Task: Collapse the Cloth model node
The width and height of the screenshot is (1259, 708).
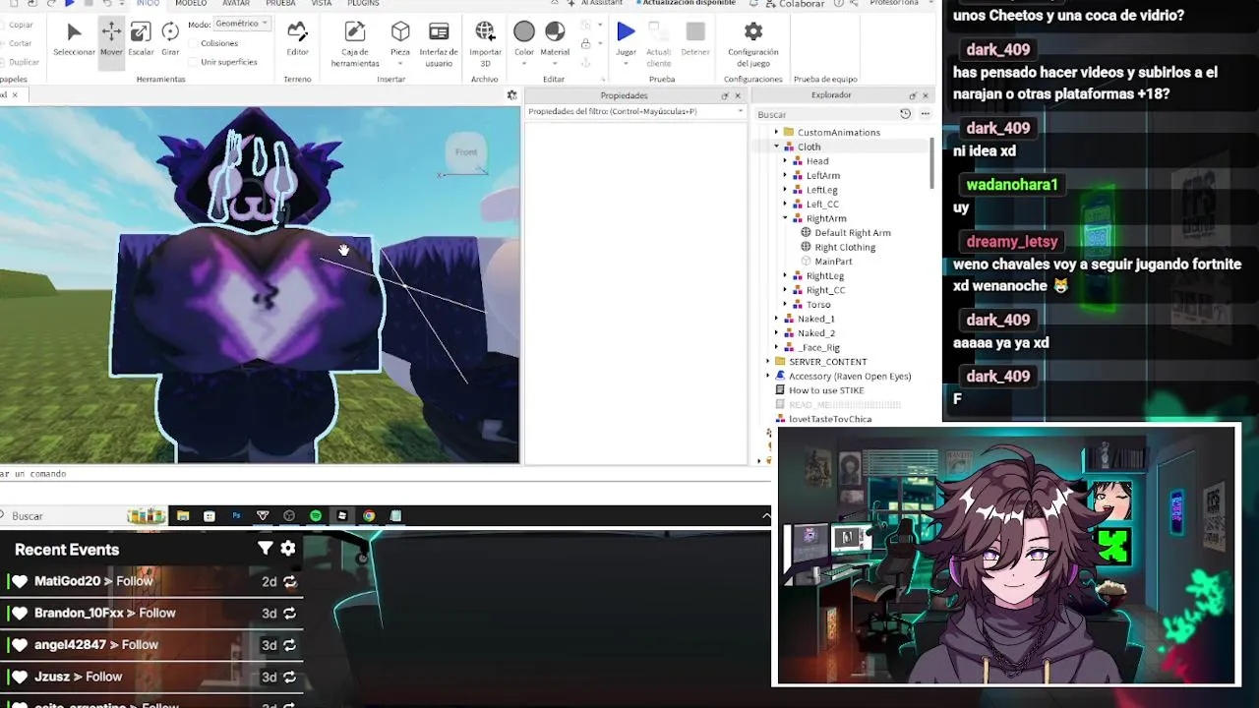Action: tap(776, 147)
